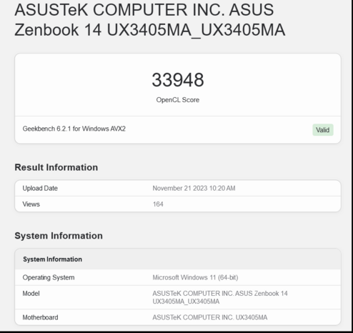Click the Views row label
The height and width of the screenshot is (333, 353).
pyautogui.click(x=31, y=204)
